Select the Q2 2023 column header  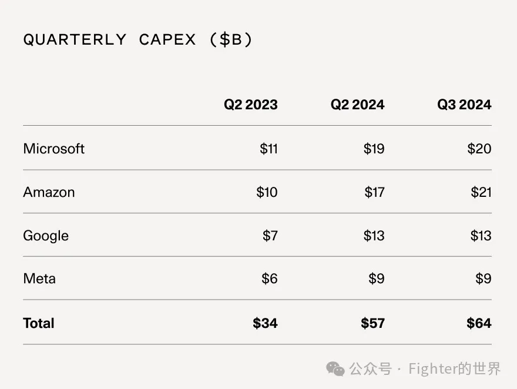[x=251, y=105]
